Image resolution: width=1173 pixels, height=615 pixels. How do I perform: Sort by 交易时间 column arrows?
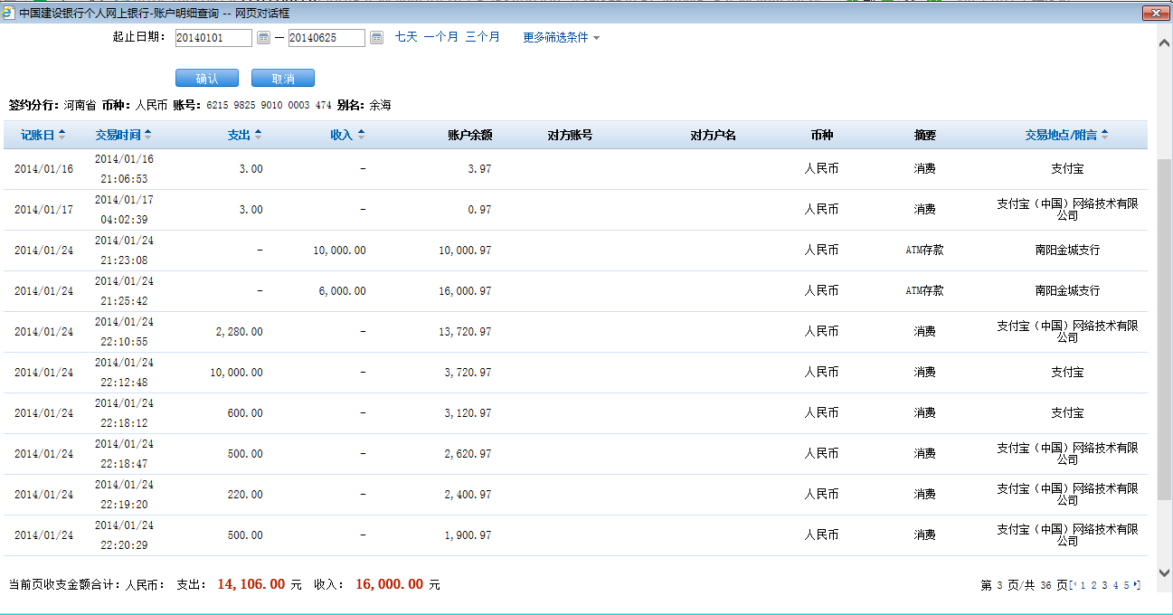pyautogui.click(x=147, y=136)
